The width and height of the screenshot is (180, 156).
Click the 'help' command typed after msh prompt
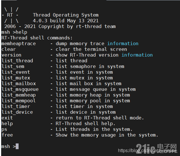pyautogui.click(x=21, y=32)
